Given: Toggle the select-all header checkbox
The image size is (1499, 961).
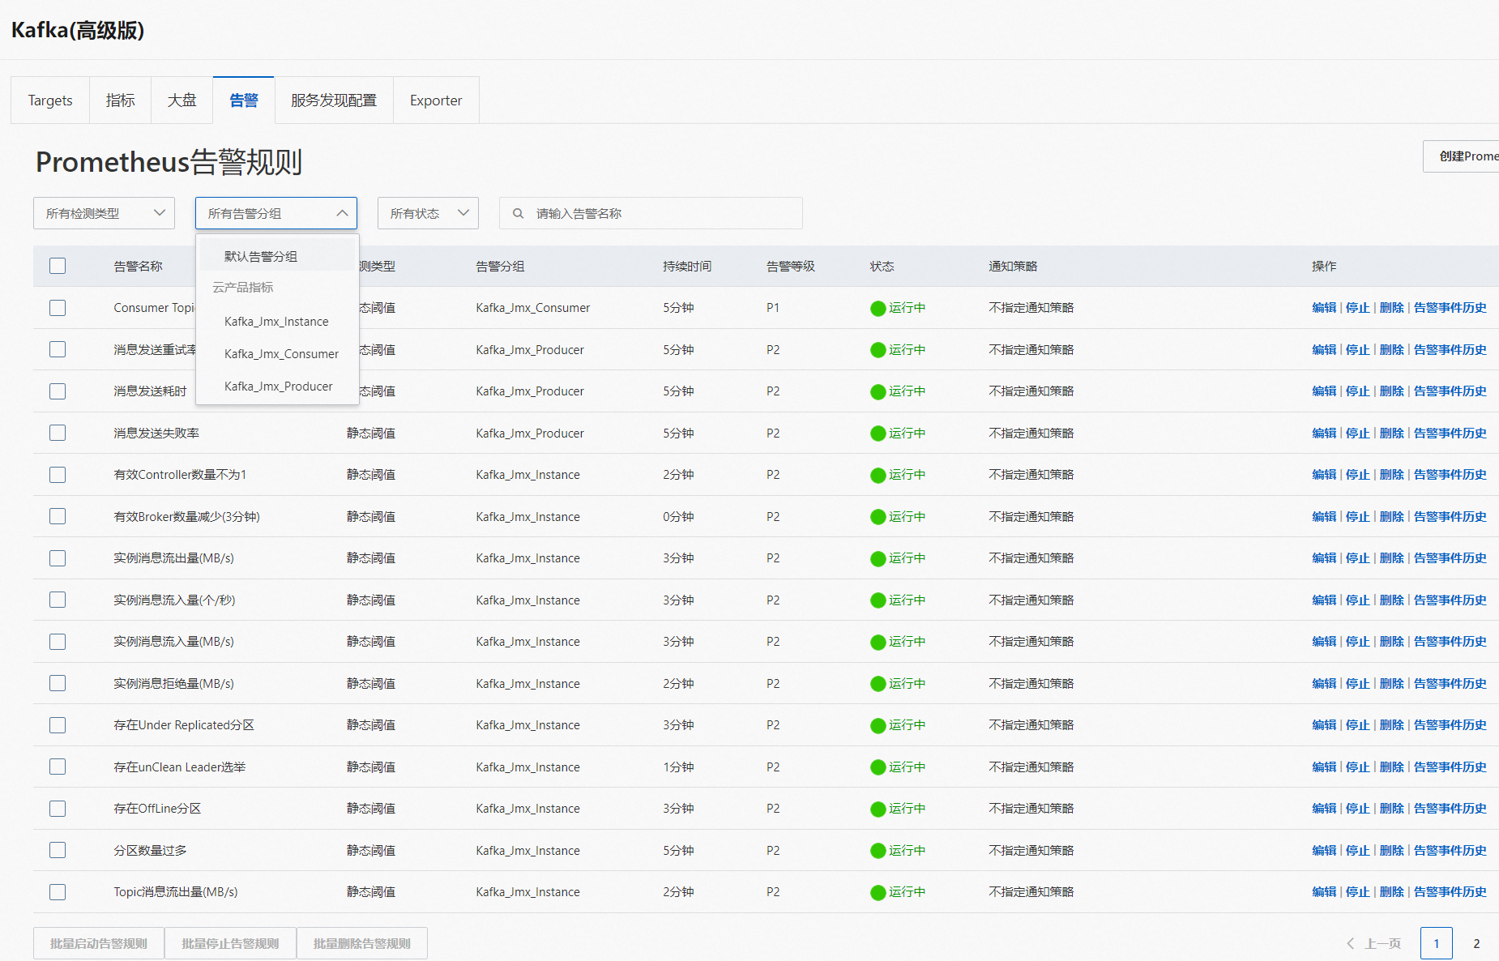Looking at the screenshot, I should click(58, 266).
